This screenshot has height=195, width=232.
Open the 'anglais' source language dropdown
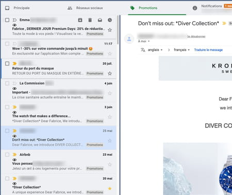[x=155, y=50]
